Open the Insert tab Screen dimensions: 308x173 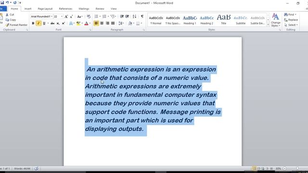[x=28, y=9]
